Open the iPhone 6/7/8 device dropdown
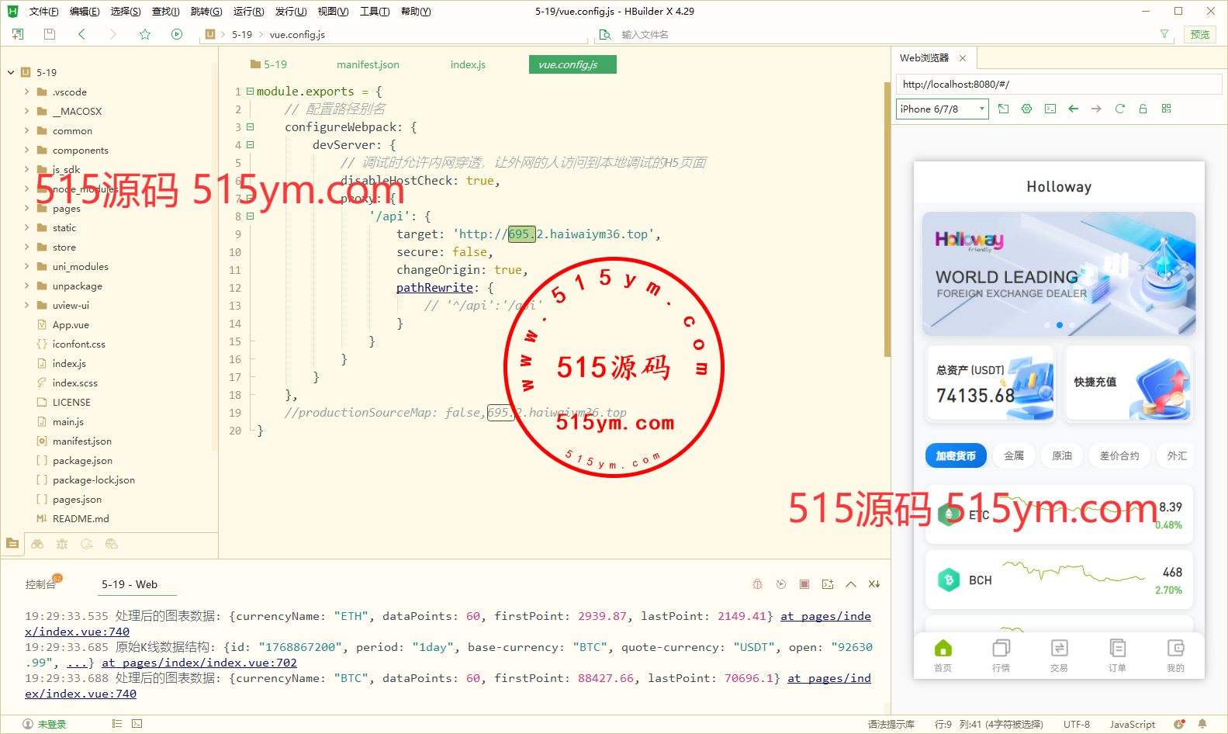Image resolution: width=1228 pixels, height=734 pixels. click(942, 109)
